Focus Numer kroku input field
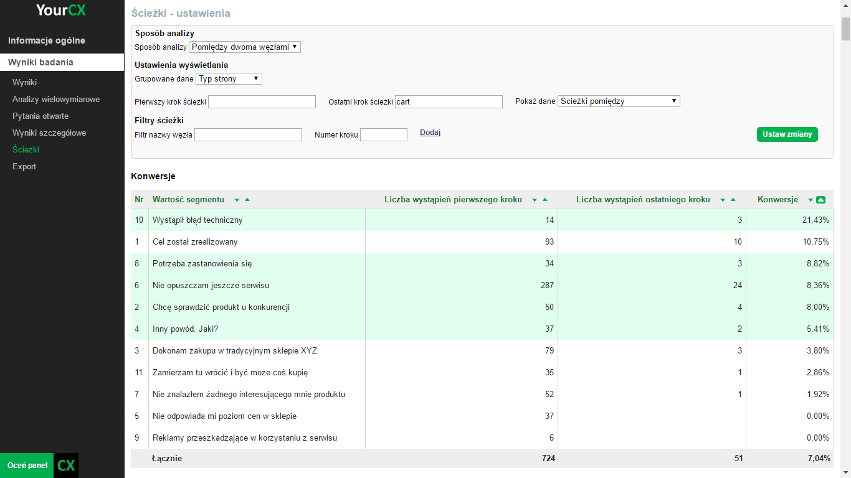Screen dimensions: 851x478 (x=384, y=134)
